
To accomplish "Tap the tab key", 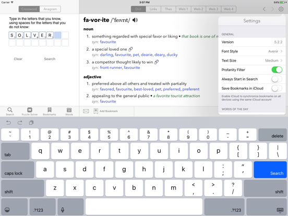I will pyautogui.click(x=16, y=151).
